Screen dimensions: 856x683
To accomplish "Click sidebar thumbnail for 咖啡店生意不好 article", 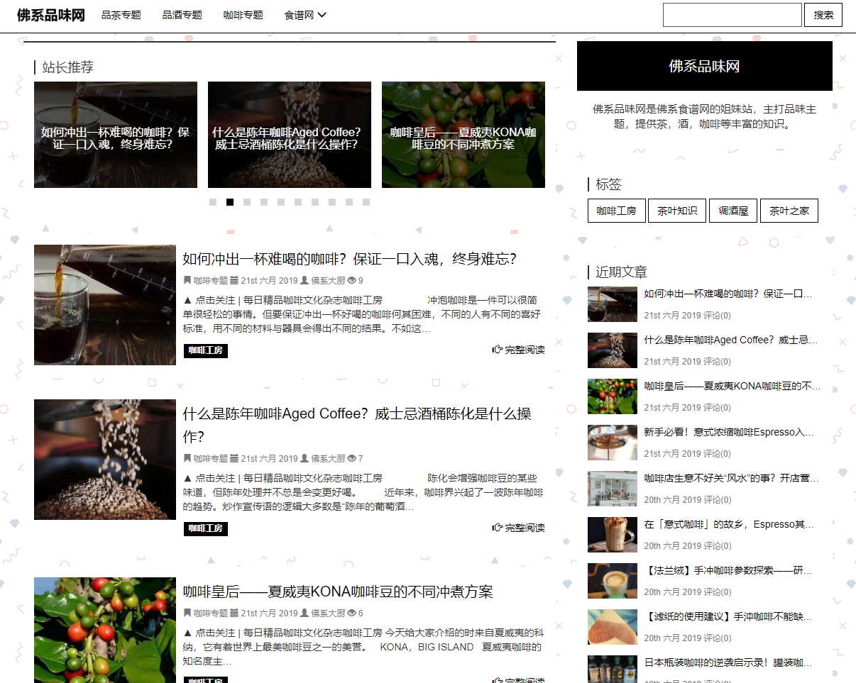I will [x=613, y=489].
